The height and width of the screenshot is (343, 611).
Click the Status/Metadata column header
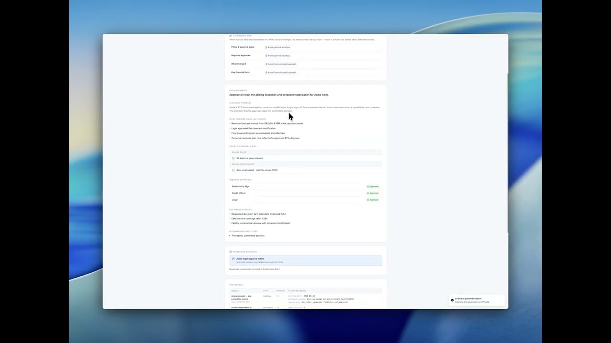tap(297, 291)
